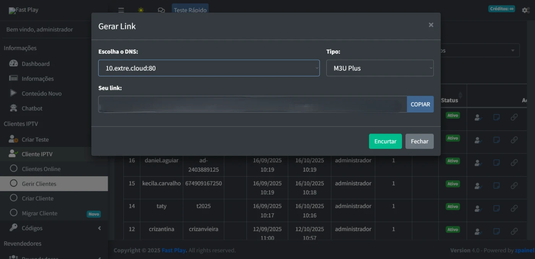Open the Escolha o DNS dropdown

click(x=209, y=68)
